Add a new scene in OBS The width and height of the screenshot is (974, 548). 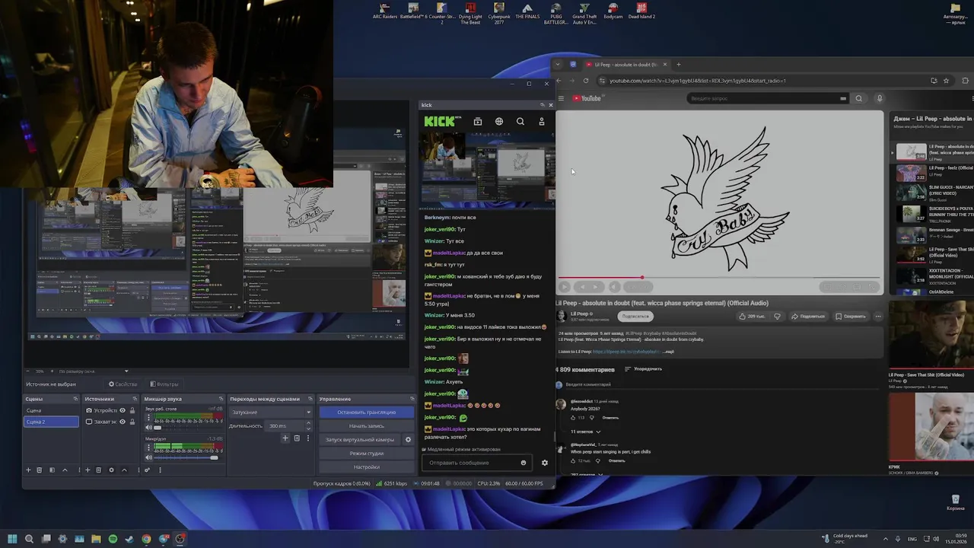click(28, 470)
